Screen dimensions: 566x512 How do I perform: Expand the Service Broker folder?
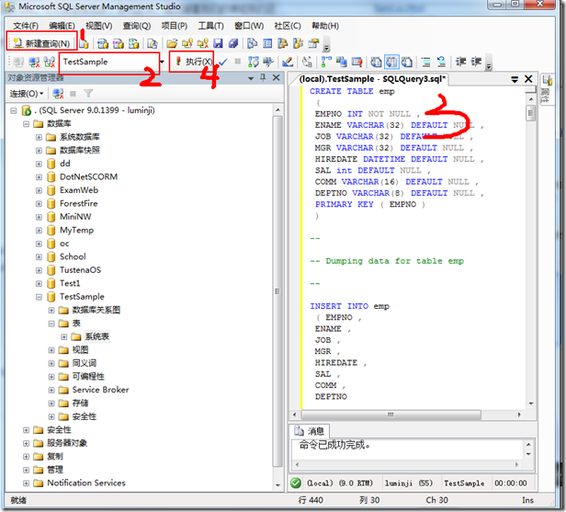[51, 390]
